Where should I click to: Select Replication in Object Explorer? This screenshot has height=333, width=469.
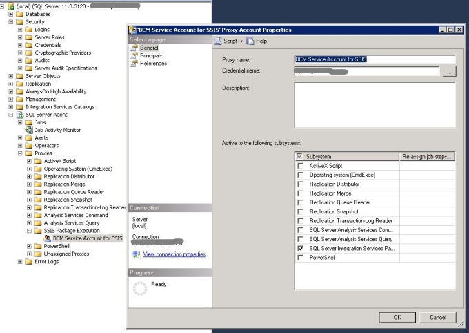click(x=39, y=84)
